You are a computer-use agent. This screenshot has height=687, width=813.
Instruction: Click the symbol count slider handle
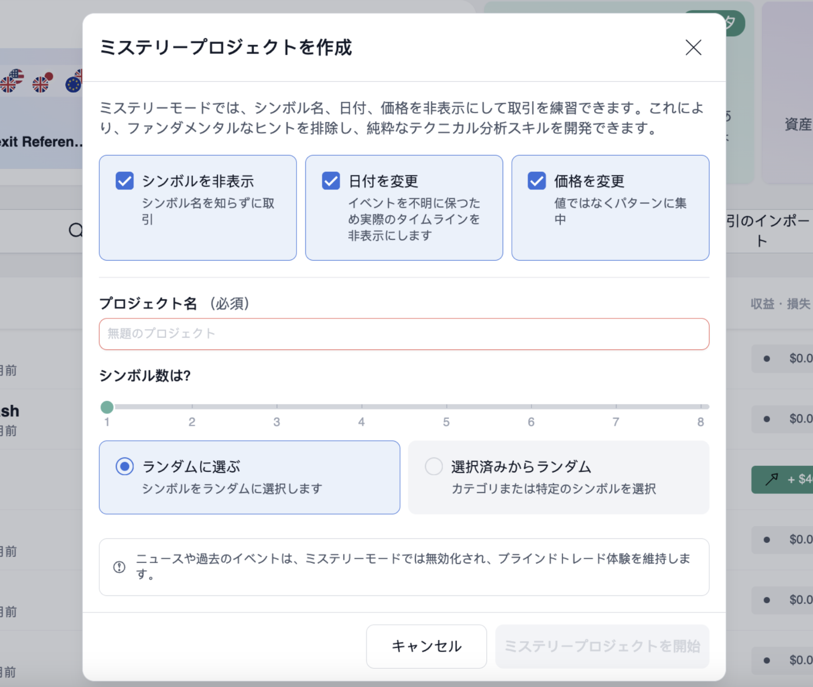click(x=107, y=407)
